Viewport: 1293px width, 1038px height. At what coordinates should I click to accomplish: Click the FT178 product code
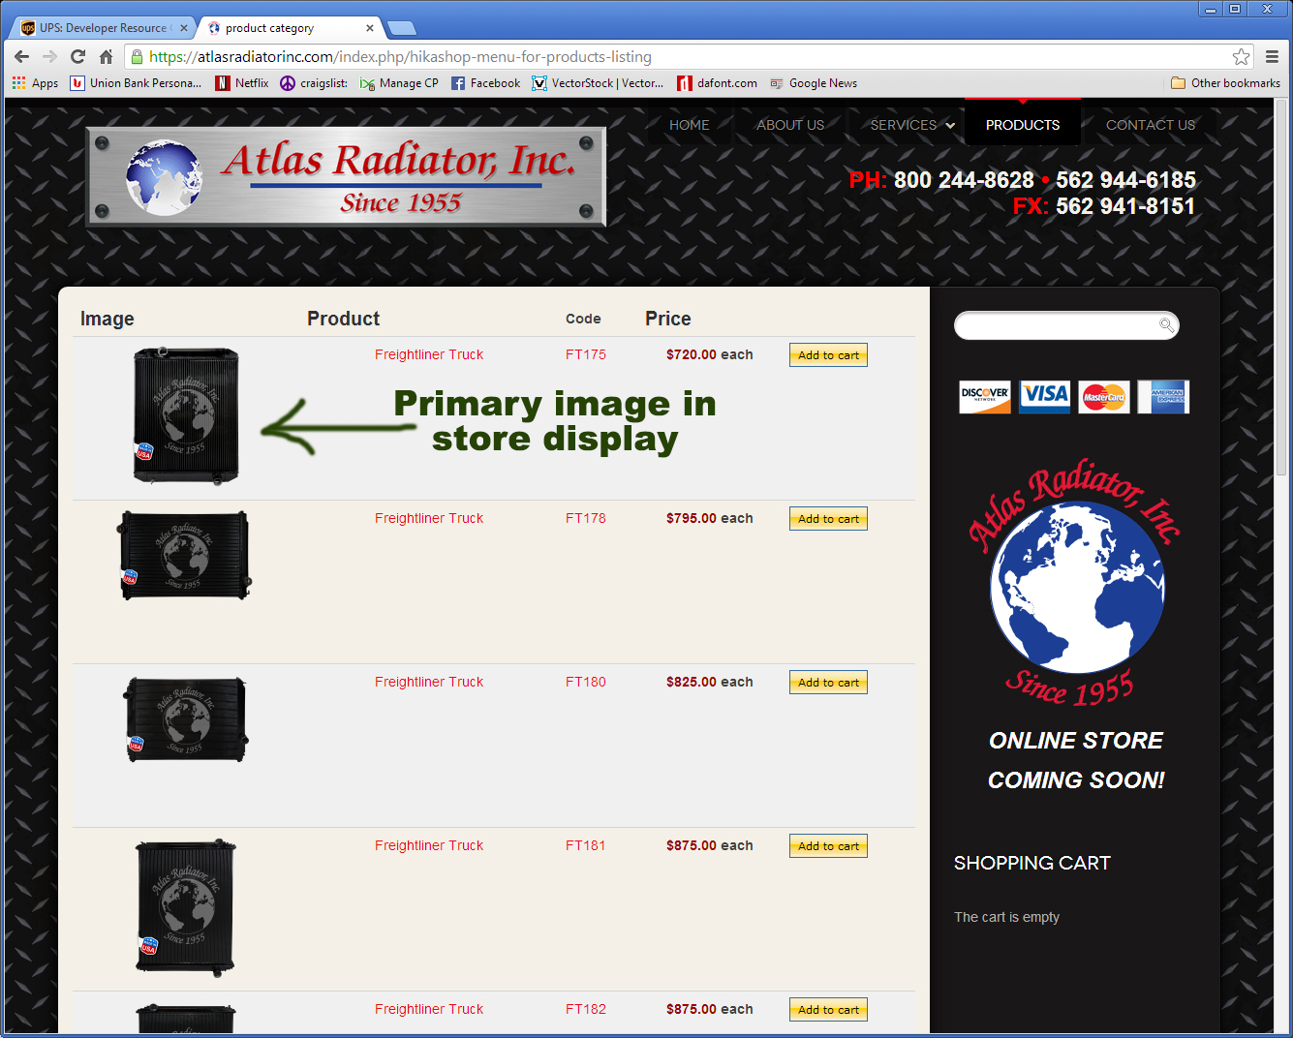click(586, 518)
